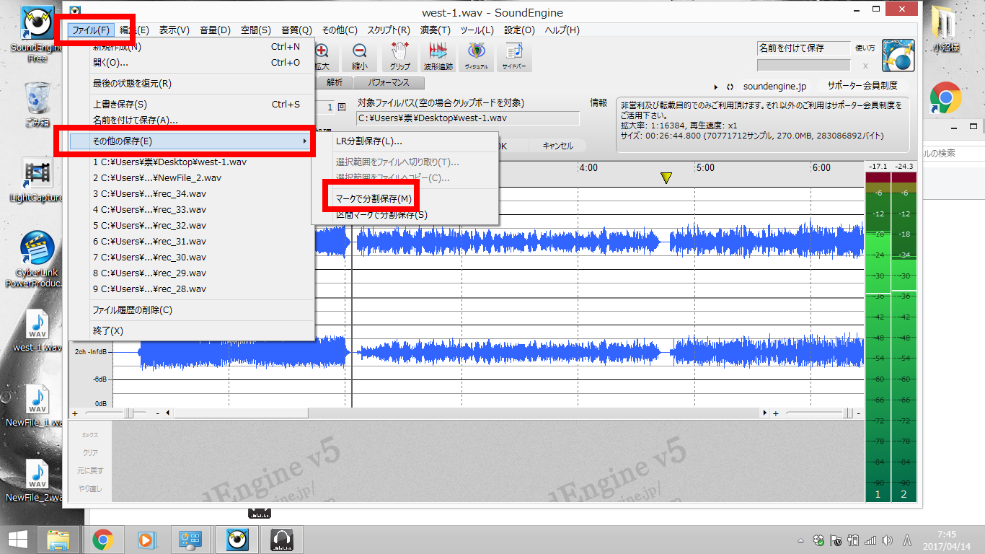The image size is (985, 554).
Task: Open the Supporter membership (サポーター会員制度) link
Action: (x=862, y=86)
